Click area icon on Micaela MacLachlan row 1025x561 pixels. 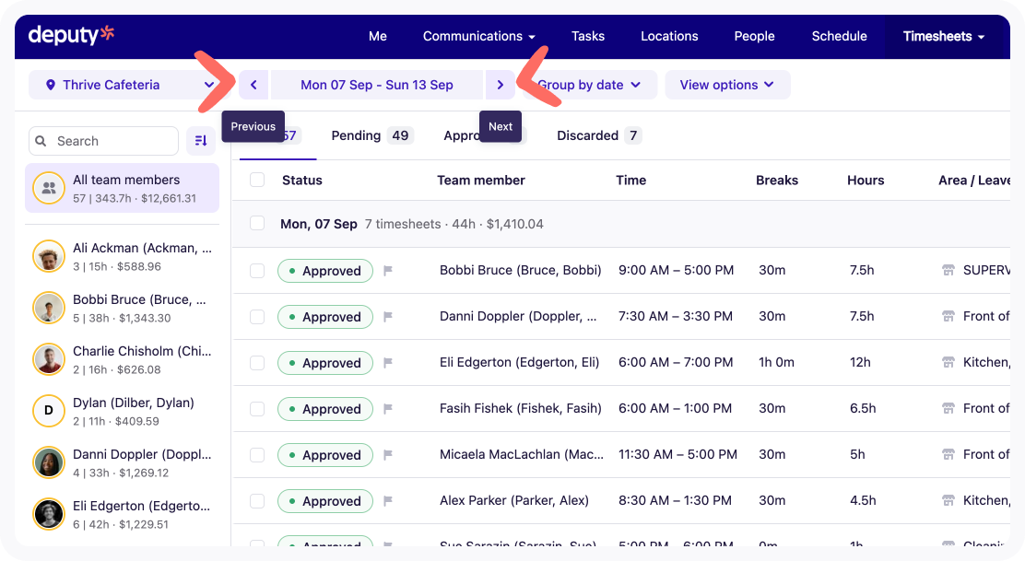948,454
